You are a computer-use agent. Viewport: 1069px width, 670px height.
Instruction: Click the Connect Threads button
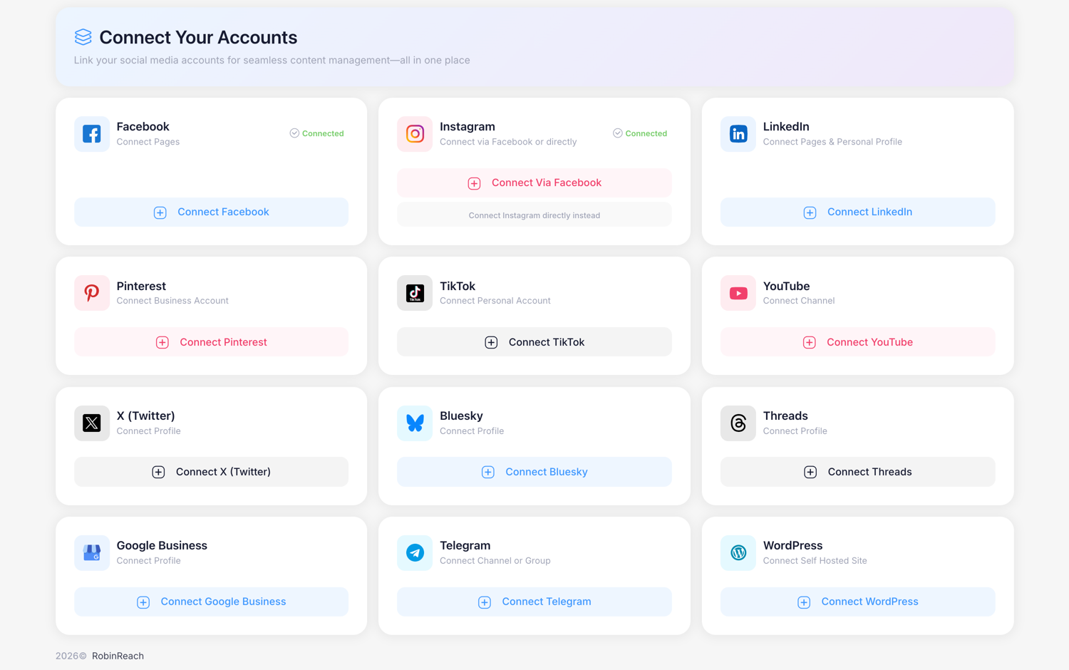click(858, 472)
